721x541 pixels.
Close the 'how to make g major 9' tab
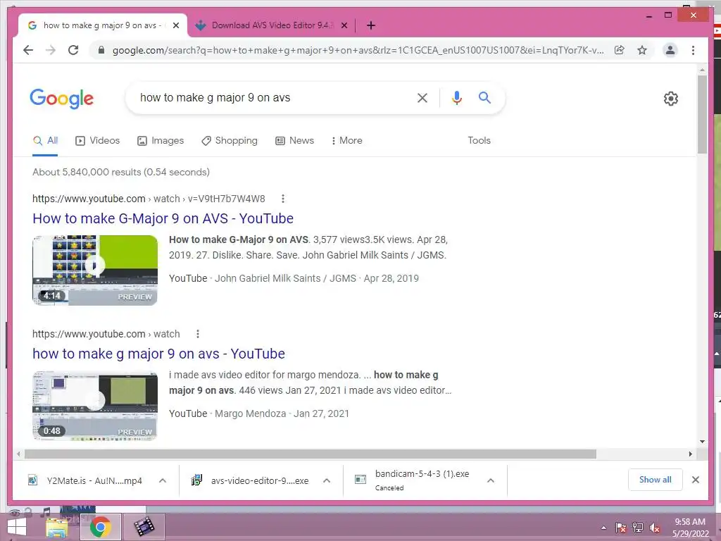pos(175,26)
